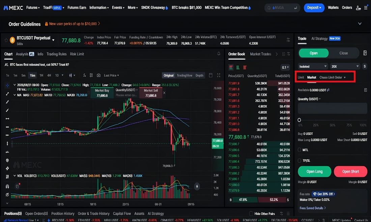Image resolution: width=371 pixels, height=222 pixels.
Task: Open the Chase Limit Order dropdown
Action: coord(333,77)
